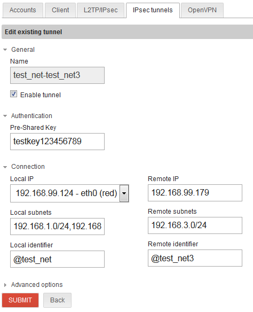
Task: Select the Local identifier field
Action: click(57, 259)
